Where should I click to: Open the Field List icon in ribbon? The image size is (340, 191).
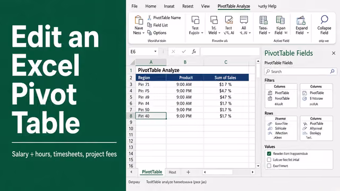coord(149,25)
